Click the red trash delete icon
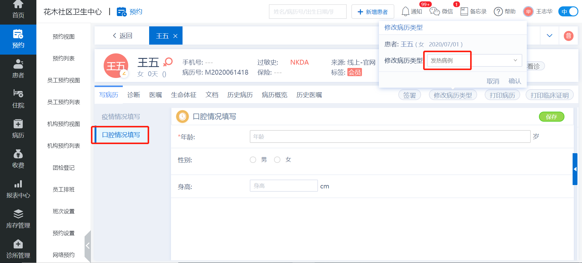Image resolution: width=582 pixels, height=263 pixels. 568,36
